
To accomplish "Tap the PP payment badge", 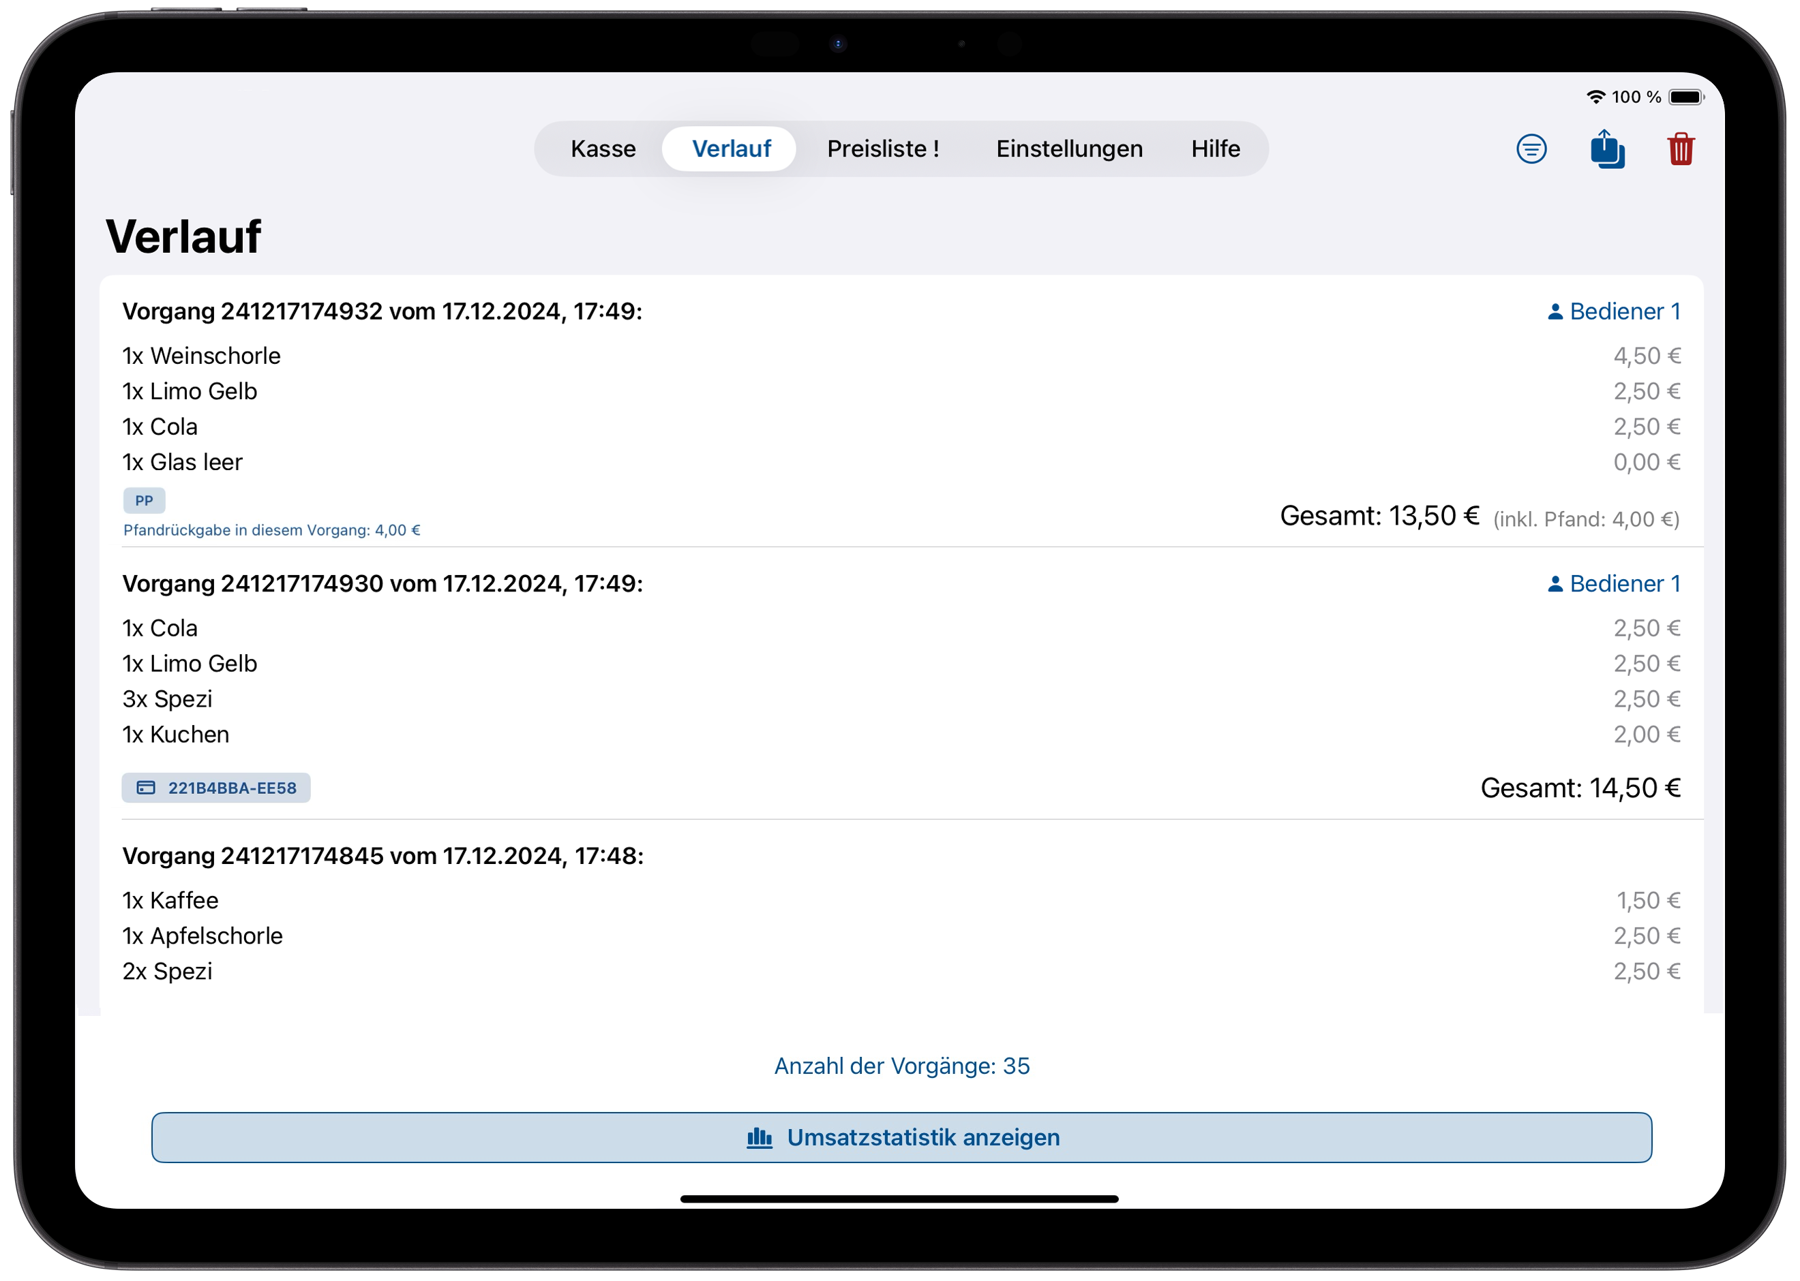I will (144, 501).
